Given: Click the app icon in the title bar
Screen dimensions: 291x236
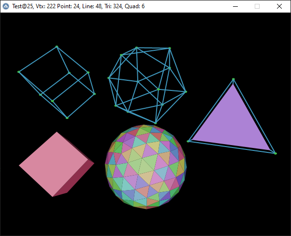Looking at the screenshot, I should tap(6, 6).
